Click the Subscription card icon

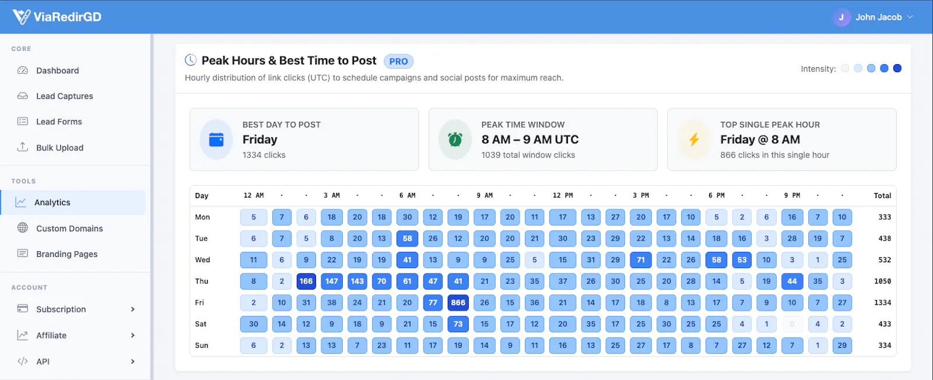click(x=23, y=309)
